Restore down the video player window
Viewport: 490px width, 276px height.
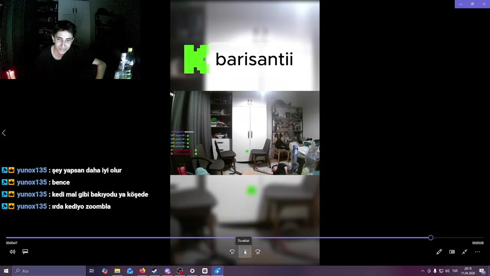click(472, 4)
